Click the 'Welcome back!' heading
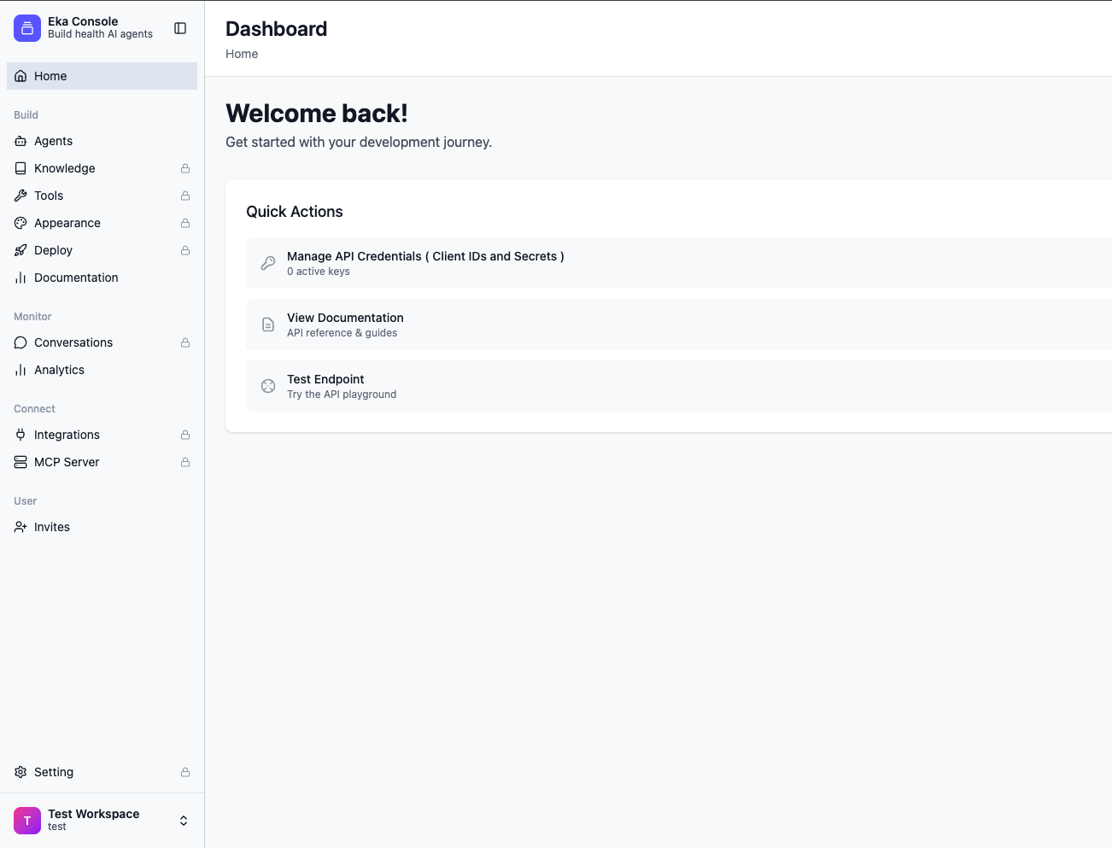Image resolution: width=1112 pixels, height=848 pixels. click(x=317, y=114)
